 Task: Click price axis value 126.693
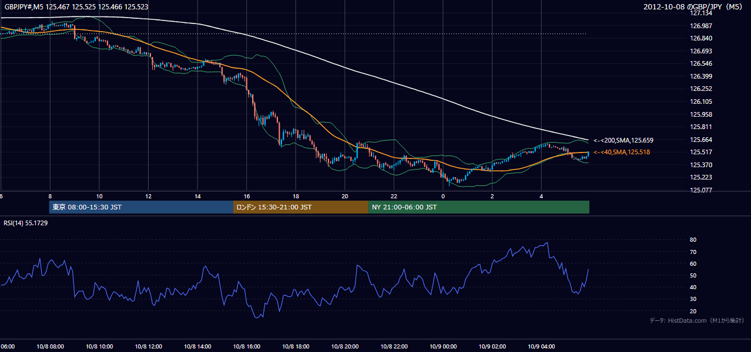pyautogui.click(x=702, y=51)
